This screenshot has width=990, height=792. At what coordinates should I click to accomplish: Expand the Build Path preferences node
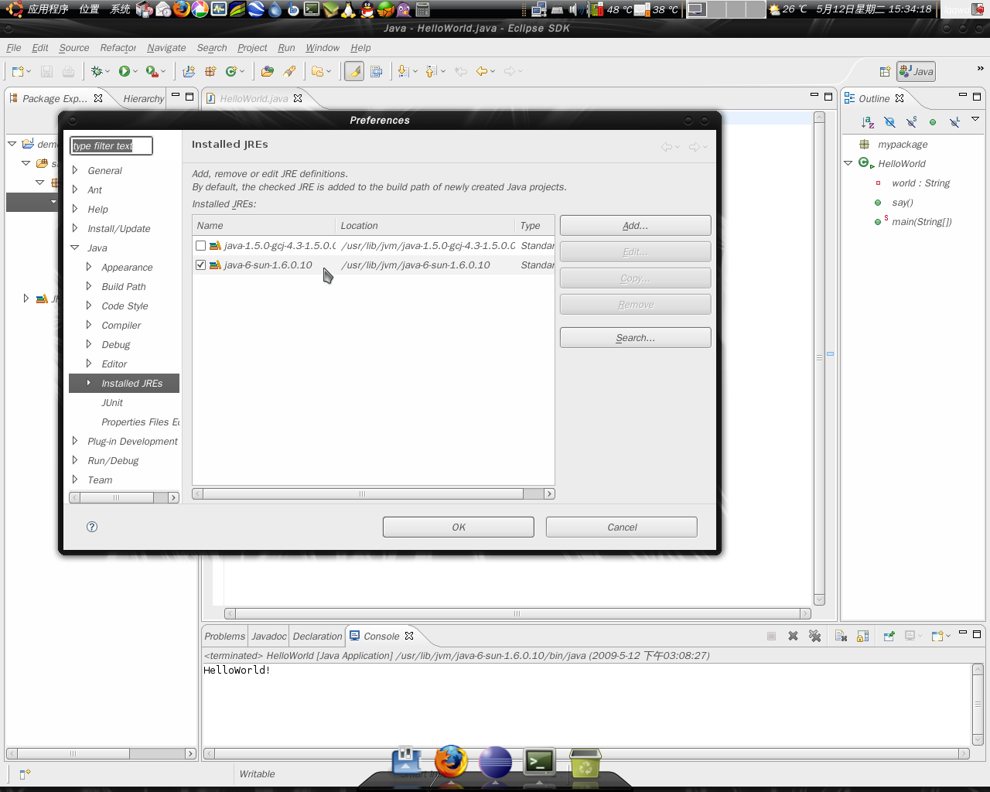pyautogui.click(x=89, y=286)
